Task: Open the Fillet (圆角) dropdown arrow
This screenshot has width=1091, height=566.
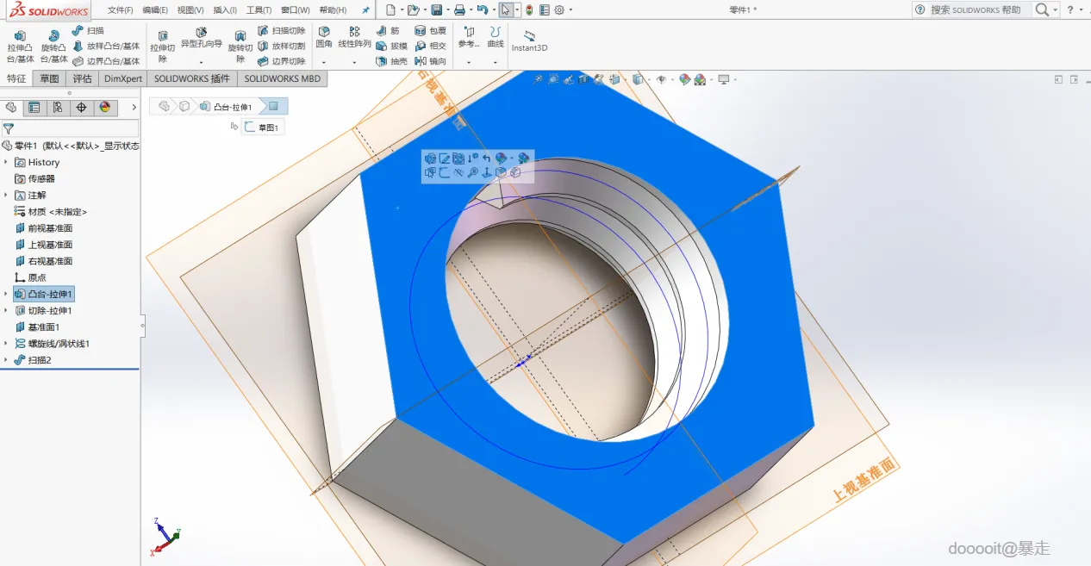Action: click(x=324, y=62)
